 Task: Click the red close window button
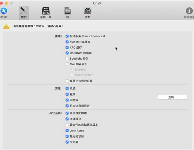pyautogui.click(x=1, y=3)
